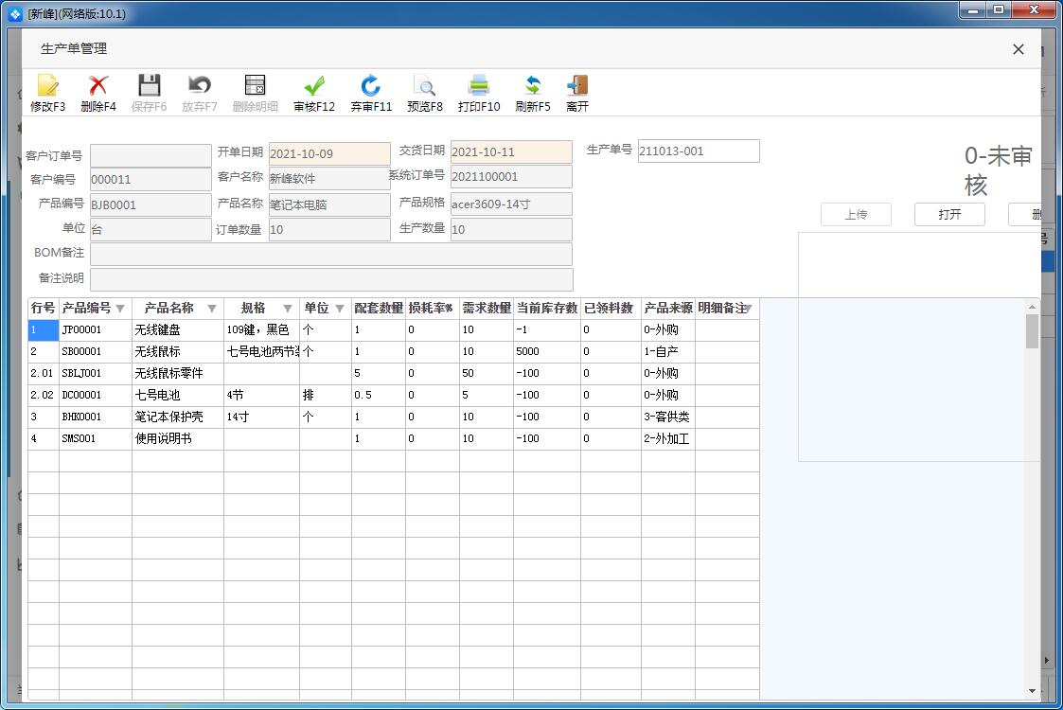1063x710 pixels.
Task: Click the 系统订单号 field 2021100001
Action: click(511, 177)
